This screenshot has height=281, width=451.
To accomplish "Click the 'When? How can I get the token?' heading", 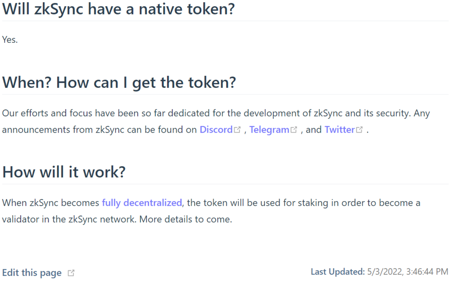I will click(119, 83).
